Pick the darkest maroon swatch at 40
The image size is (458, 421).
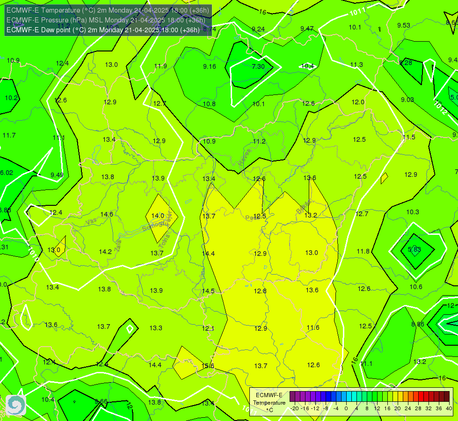[x=447, y=397]
